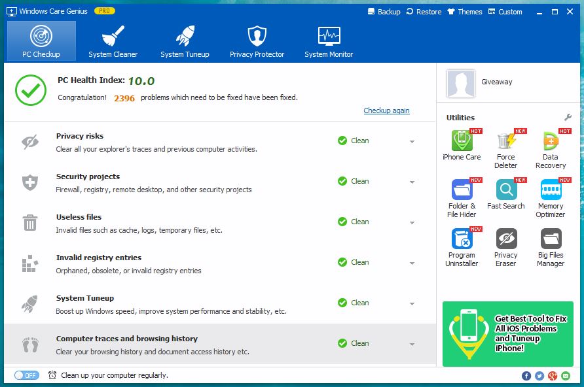Expand the Privacy risks details arrow
The width and height of the screenshot is (584, 387).
point(412,142)
